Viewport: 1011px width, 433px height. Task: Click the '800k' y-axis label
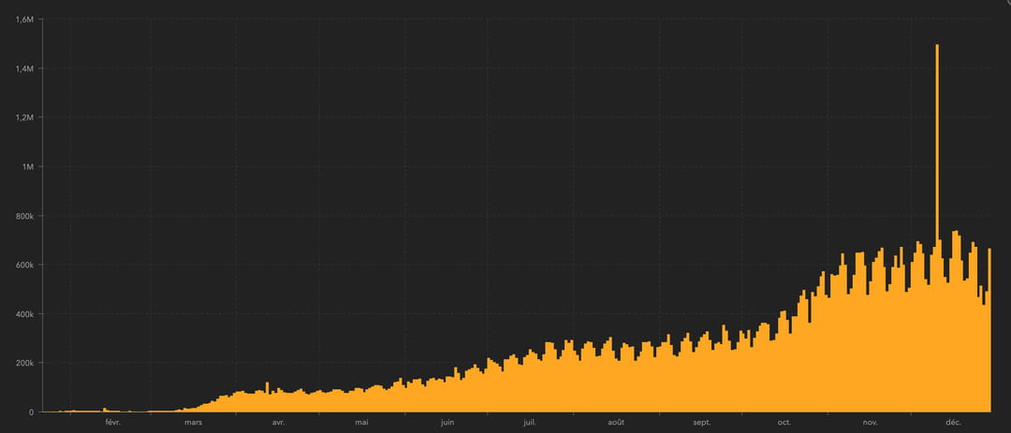tap(25, 216)
